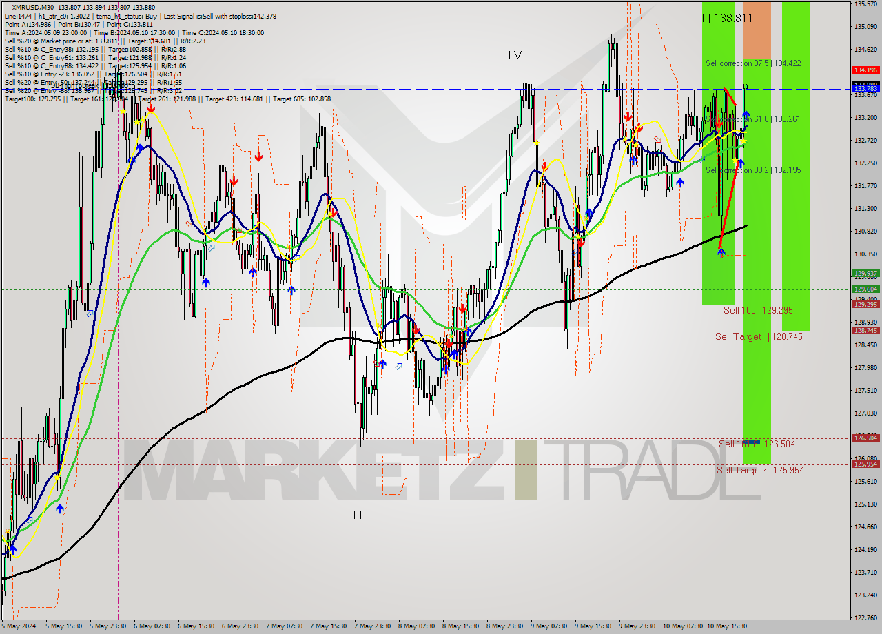
Task: Click the green 129.937 price tag on axis
Action: click(x=865, y=274)
